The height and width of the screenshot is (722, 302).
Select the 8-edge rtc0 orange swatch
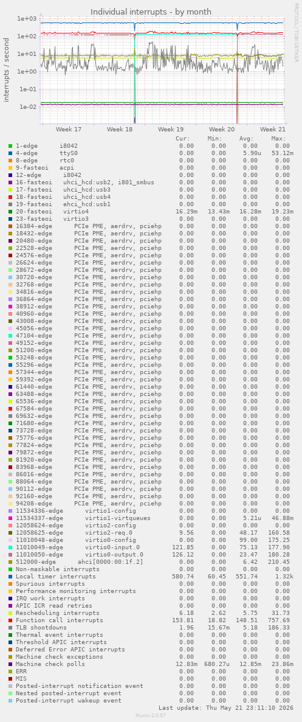click(x=10, y=161)
